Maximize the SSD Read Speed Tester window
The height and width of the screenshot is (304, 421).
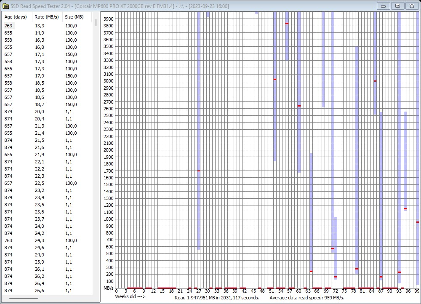(398, 5)
